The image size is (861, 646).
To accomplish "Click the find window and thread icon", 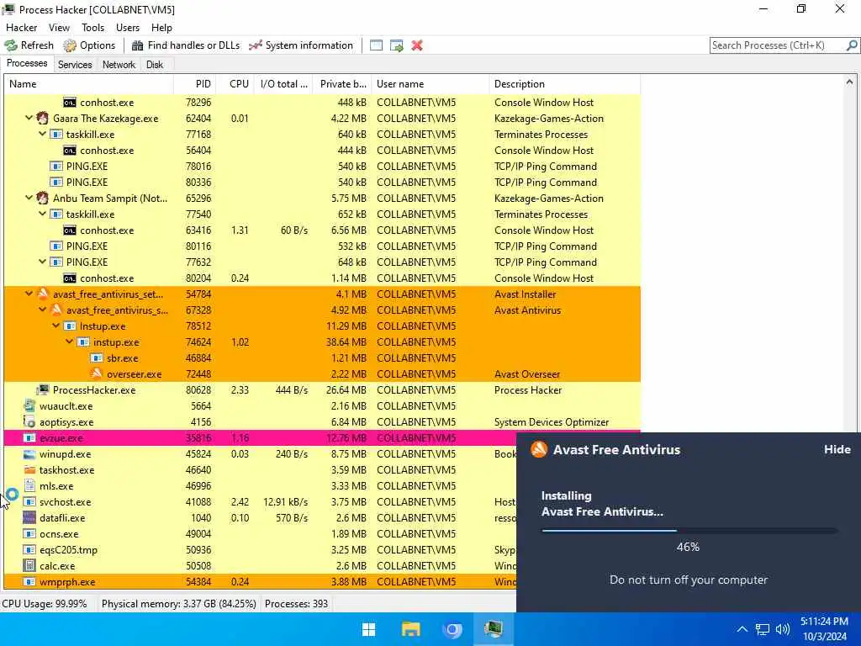I will pos(397,45).
